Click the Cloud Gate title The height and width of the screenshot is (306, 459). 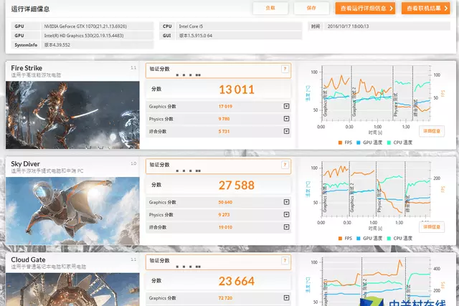click(28, 259)
